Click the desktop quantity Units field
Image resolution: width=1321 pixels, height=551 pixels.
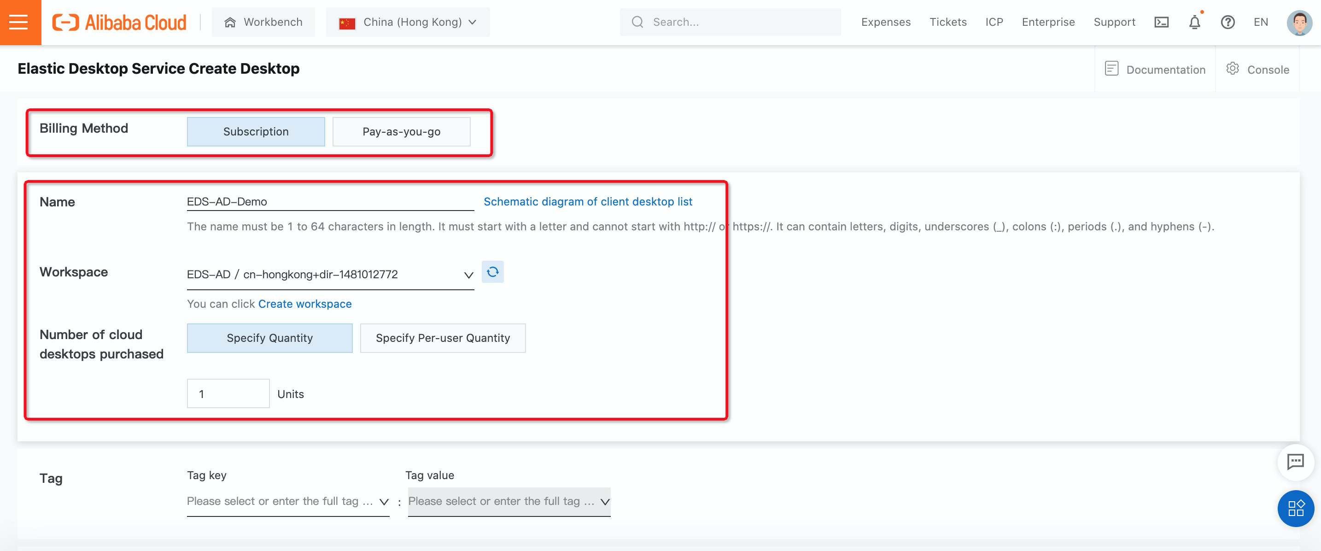(x=228, y=394)
